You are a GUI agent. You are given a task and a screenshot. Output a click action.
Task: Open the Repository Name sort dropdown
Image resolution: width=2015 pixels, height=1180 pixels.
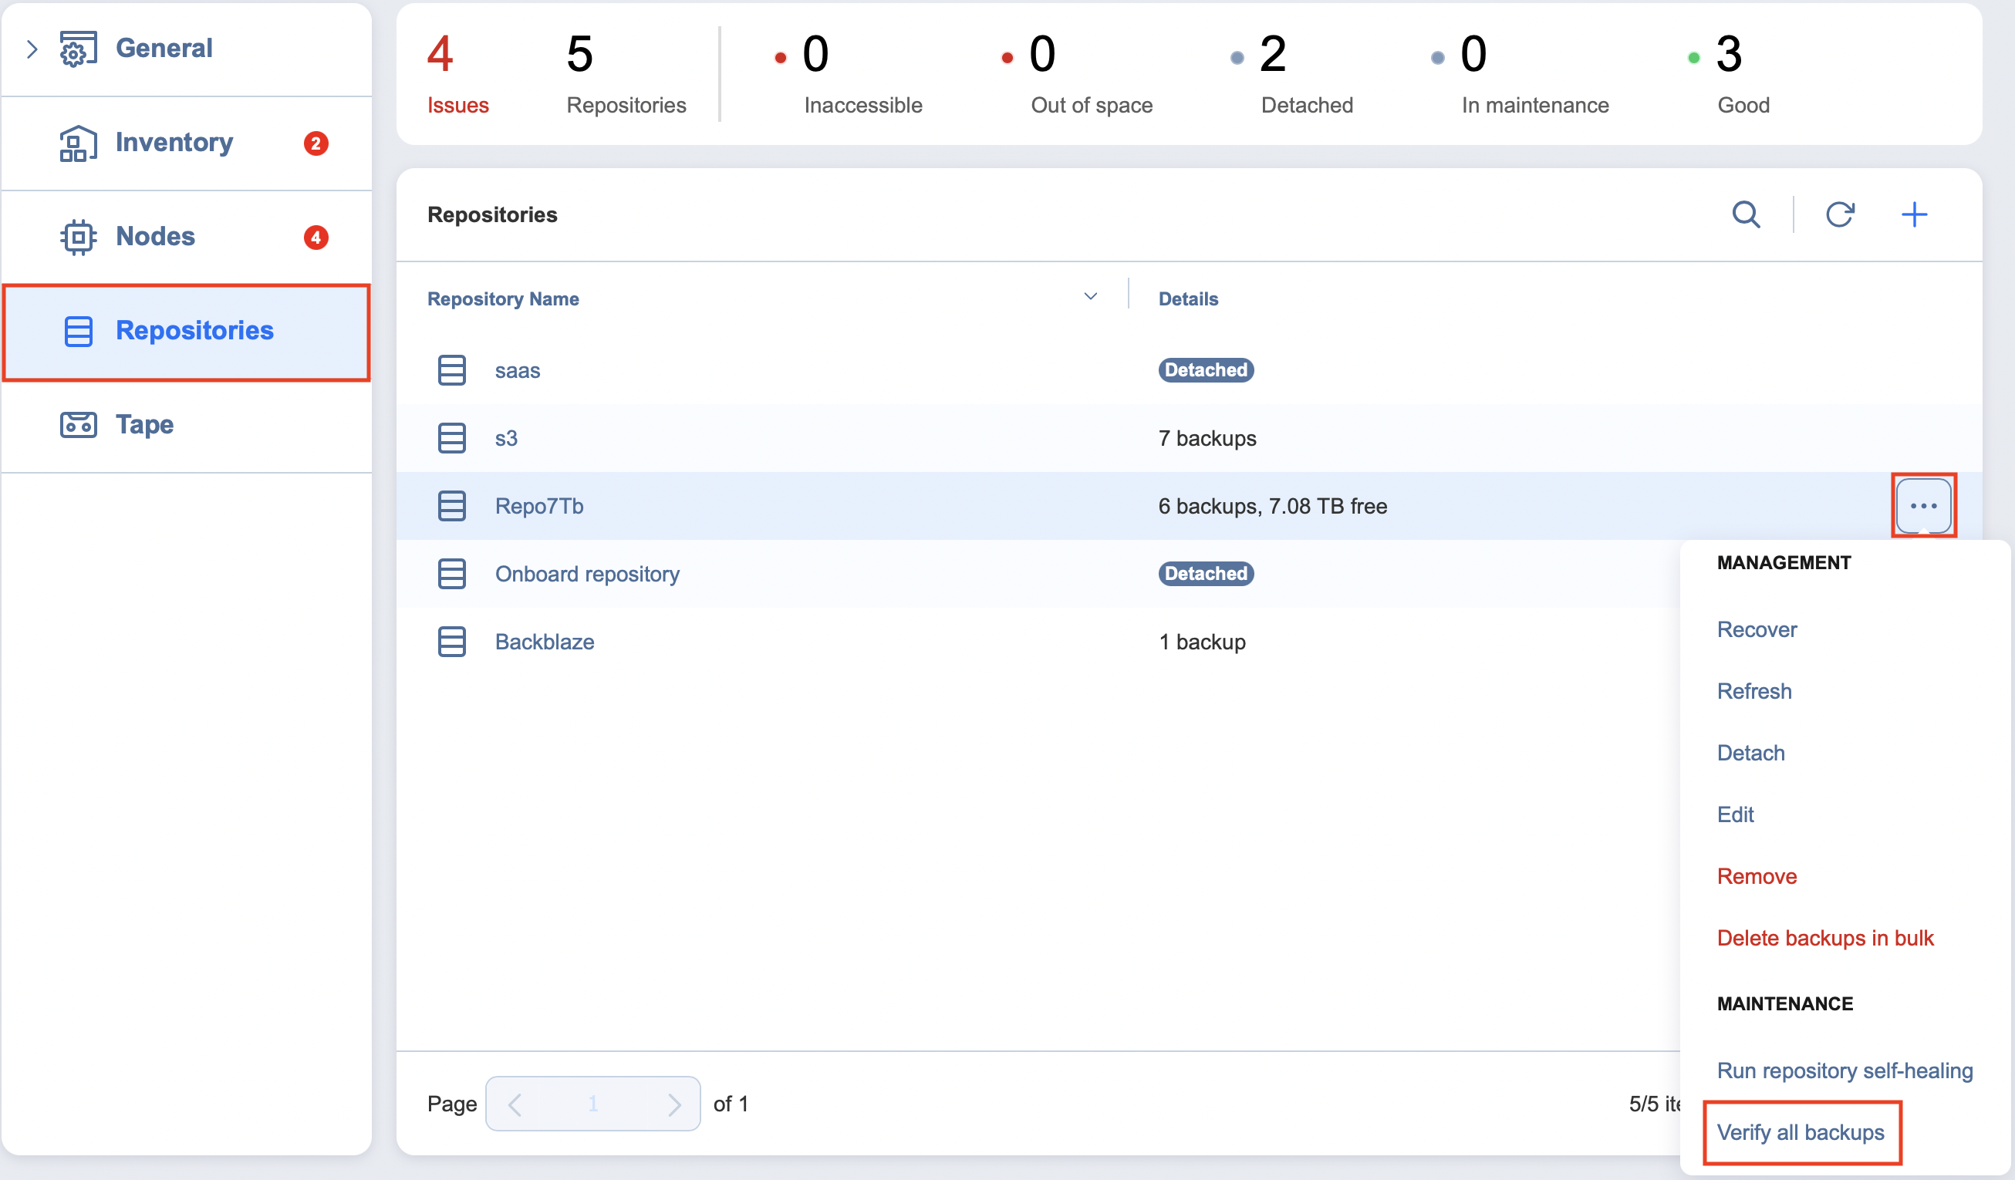[1090, 297]
